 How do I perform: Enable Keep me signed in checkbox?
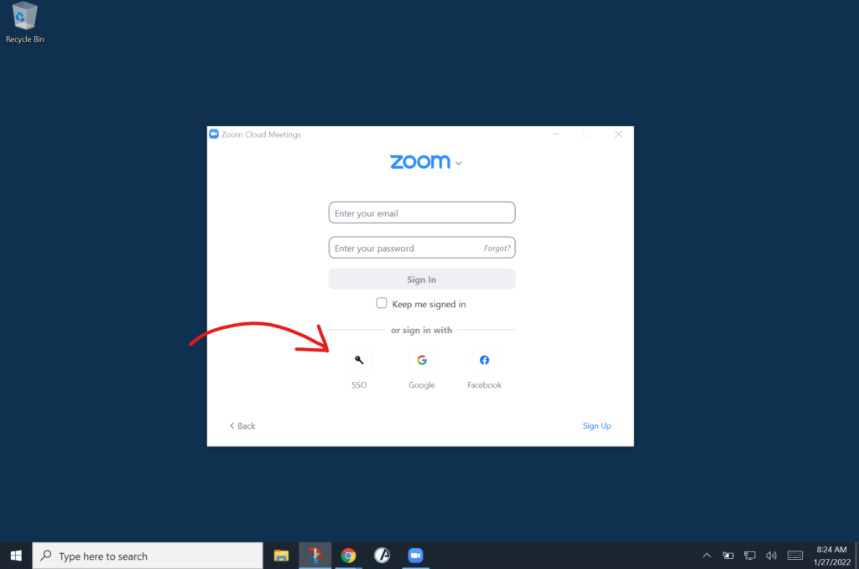(x=382, y=303)
